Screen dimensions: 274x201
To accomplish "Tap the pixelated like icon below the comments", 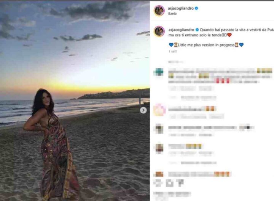I will 158,183.
